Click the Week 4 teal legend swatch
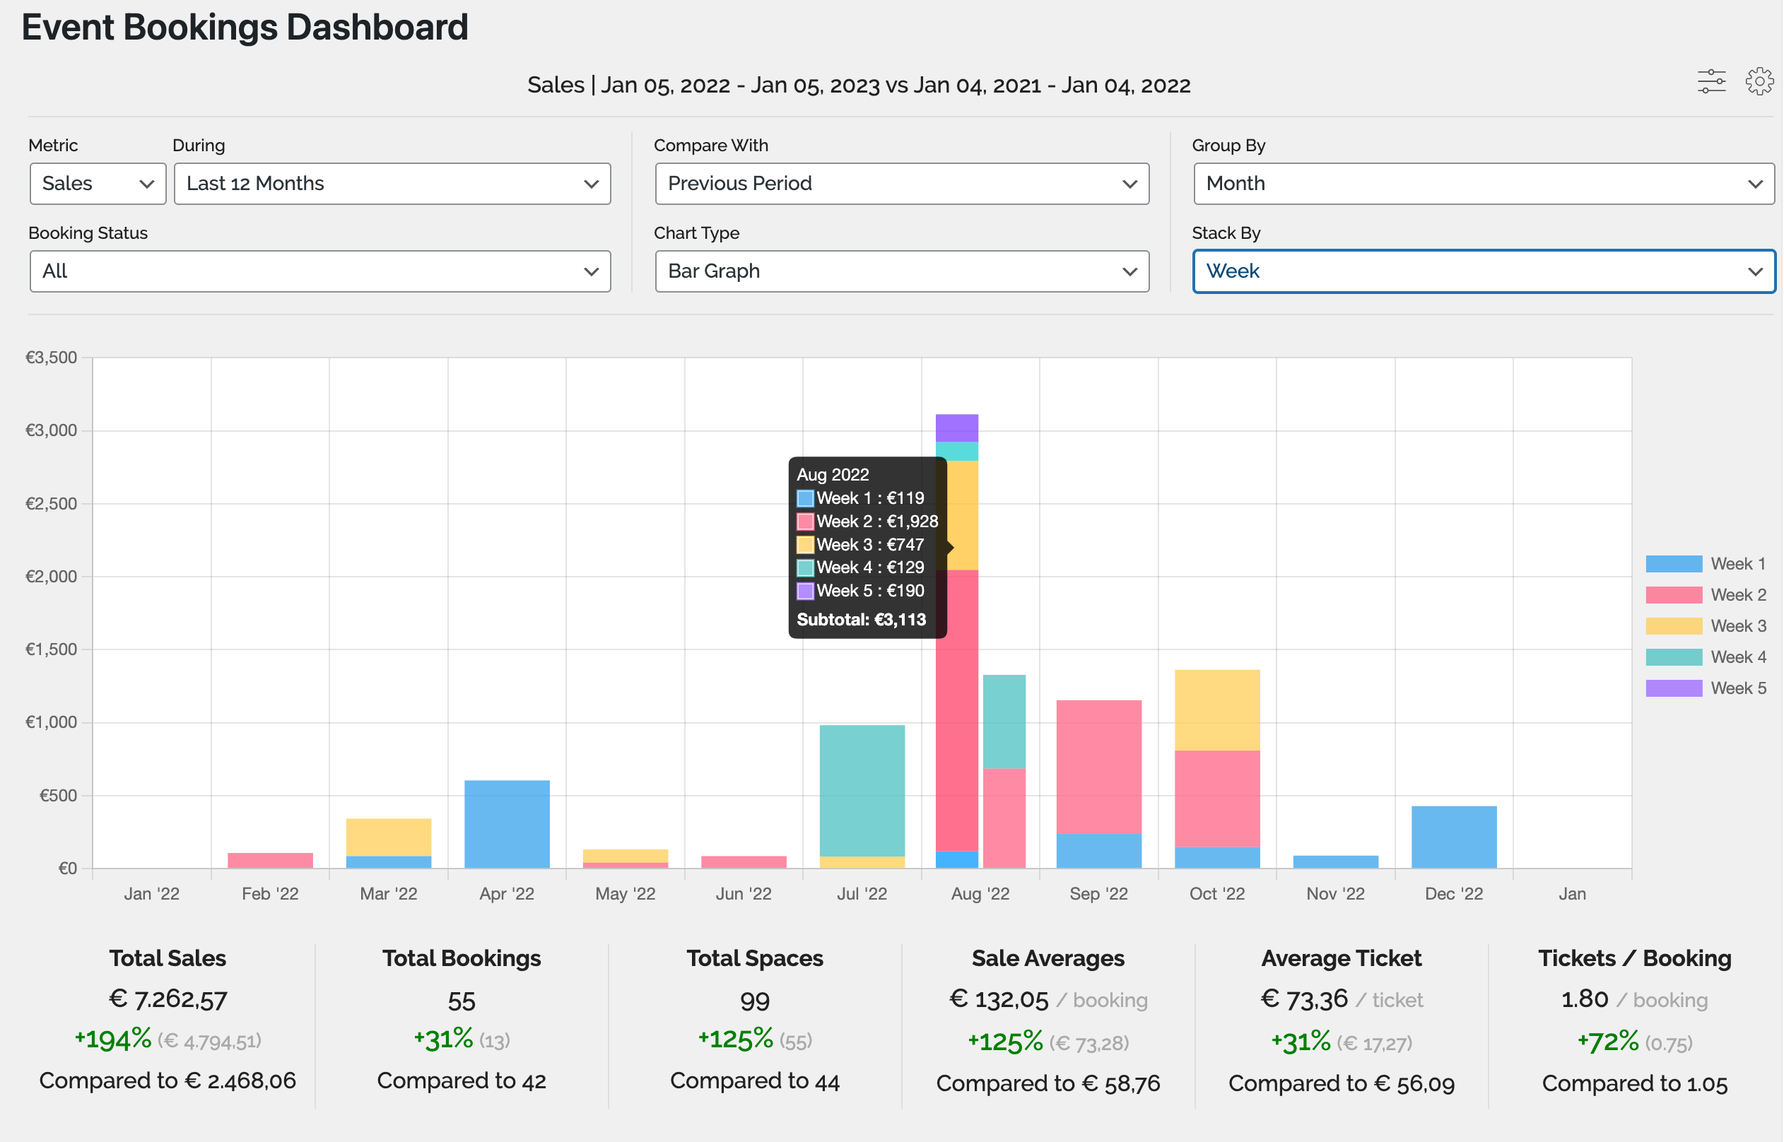 click(1674, 657)
